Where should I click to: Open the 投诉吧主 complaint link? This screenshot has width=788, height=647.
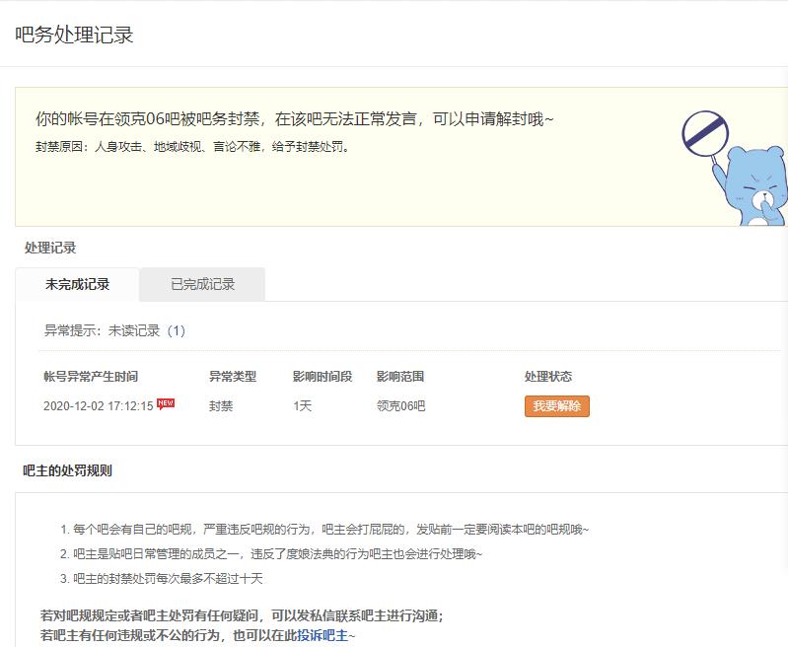(x=322, y=635)
